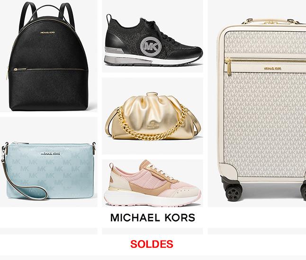Open the cream MK logo suitcase image

261,109
